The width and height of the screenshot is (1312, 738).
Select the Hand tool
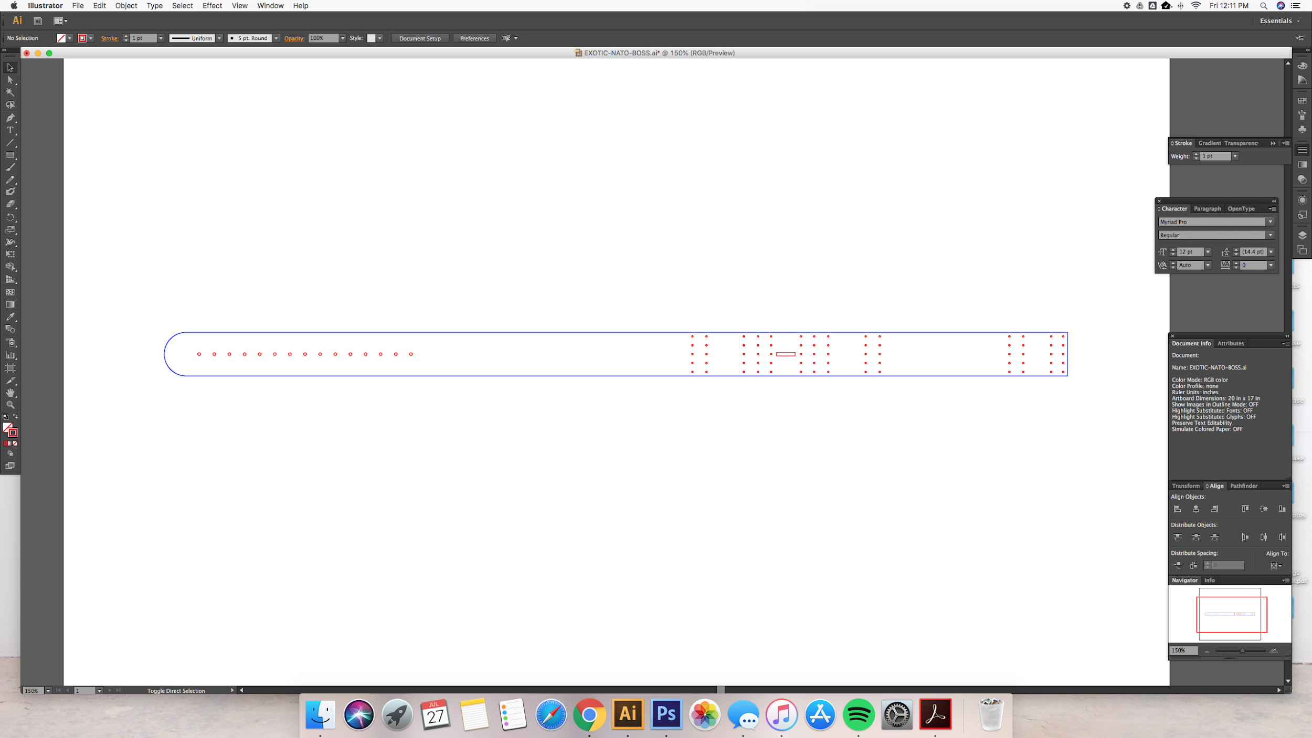[10, 393]
